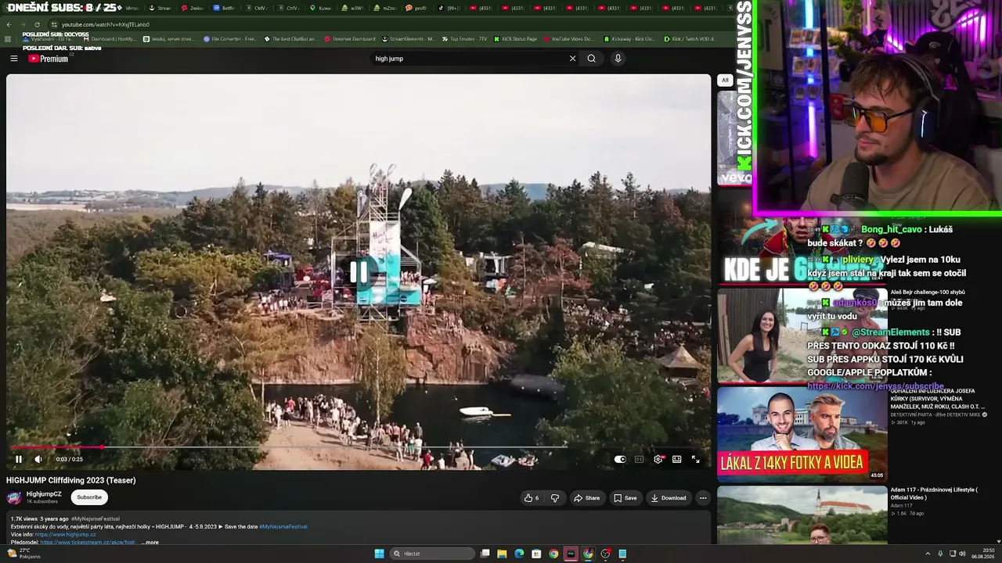Subscribe to the HighjumpCZ channel
The width and height of the screenshot is (1002, 563).
click(x=89, y=497)
